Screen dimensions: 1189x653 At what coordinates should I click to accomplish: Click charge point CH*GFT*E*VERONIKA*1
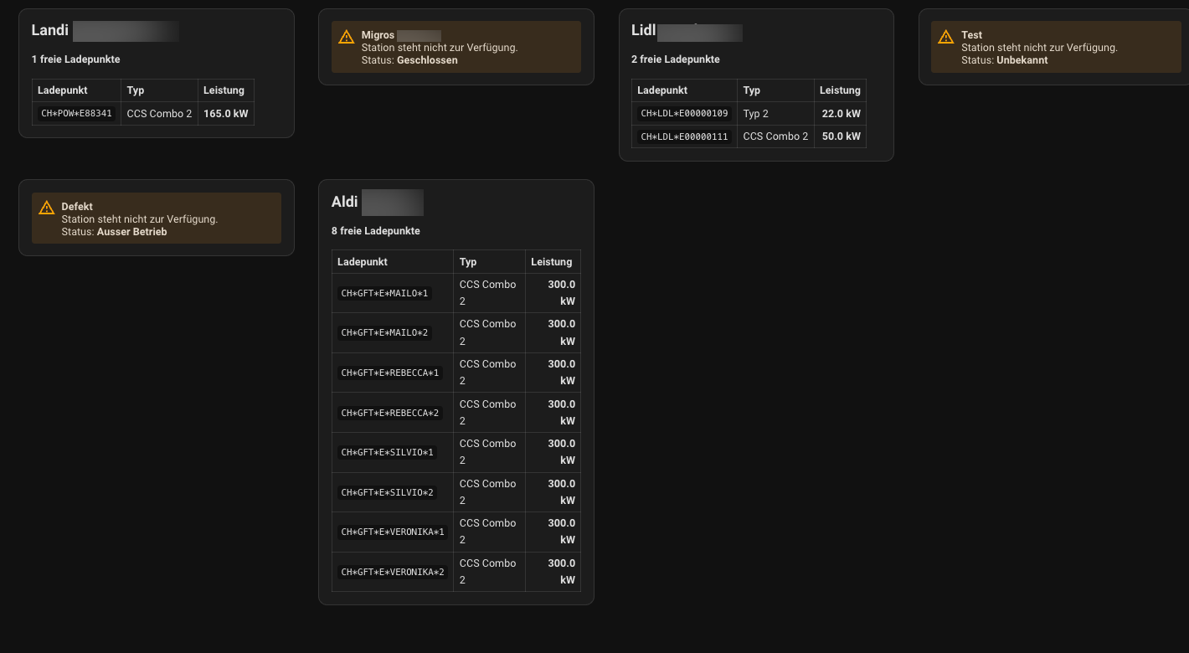(393, 532)
